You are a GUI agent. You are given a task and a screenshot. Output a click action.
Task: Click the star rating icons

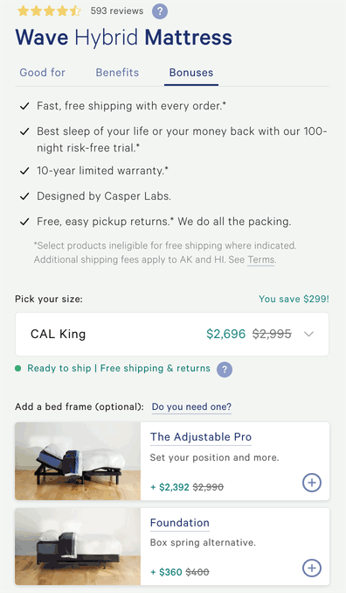49,11
